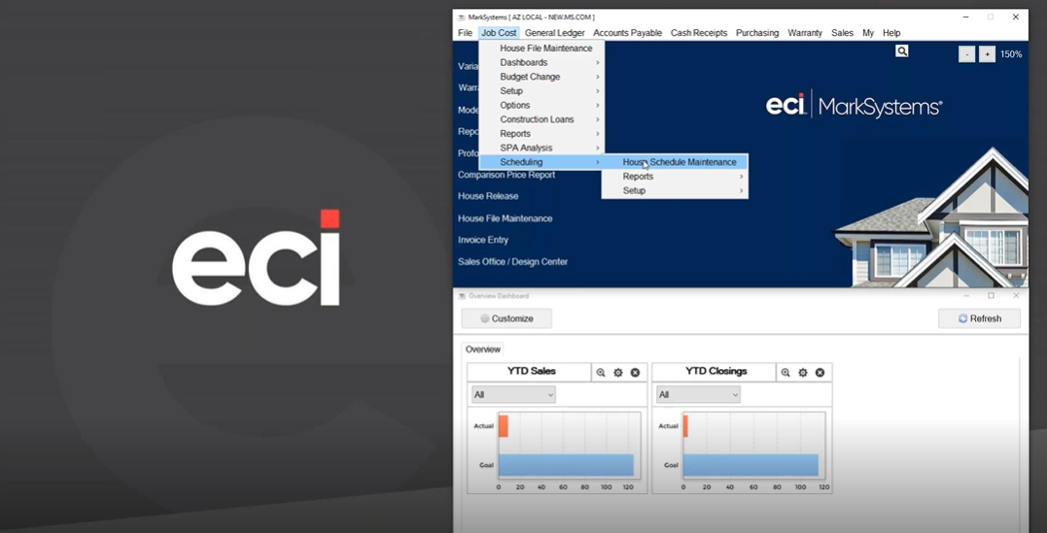Open the YTD Closings All dropdown

pyautogui.click(x=698, y=395)
